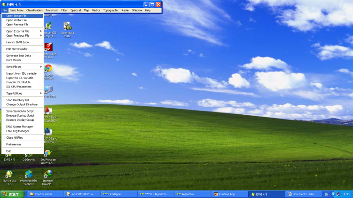Open ENVI Log Manager entry
The image size is (353, 198).
[x=23, y=131]
